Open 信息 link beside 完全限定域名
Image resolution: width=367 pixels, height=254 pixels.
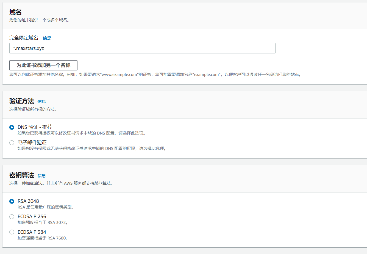click(x=47, y=38)
